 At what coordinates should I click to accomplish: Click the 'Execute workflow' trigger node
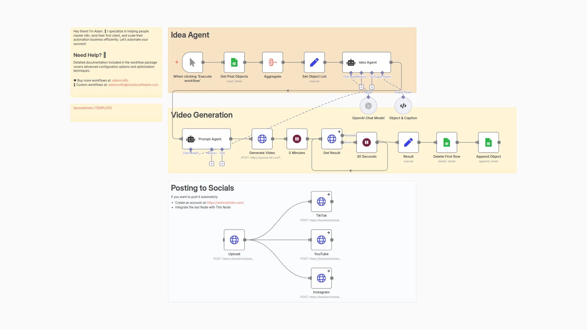tap(192, 62)
